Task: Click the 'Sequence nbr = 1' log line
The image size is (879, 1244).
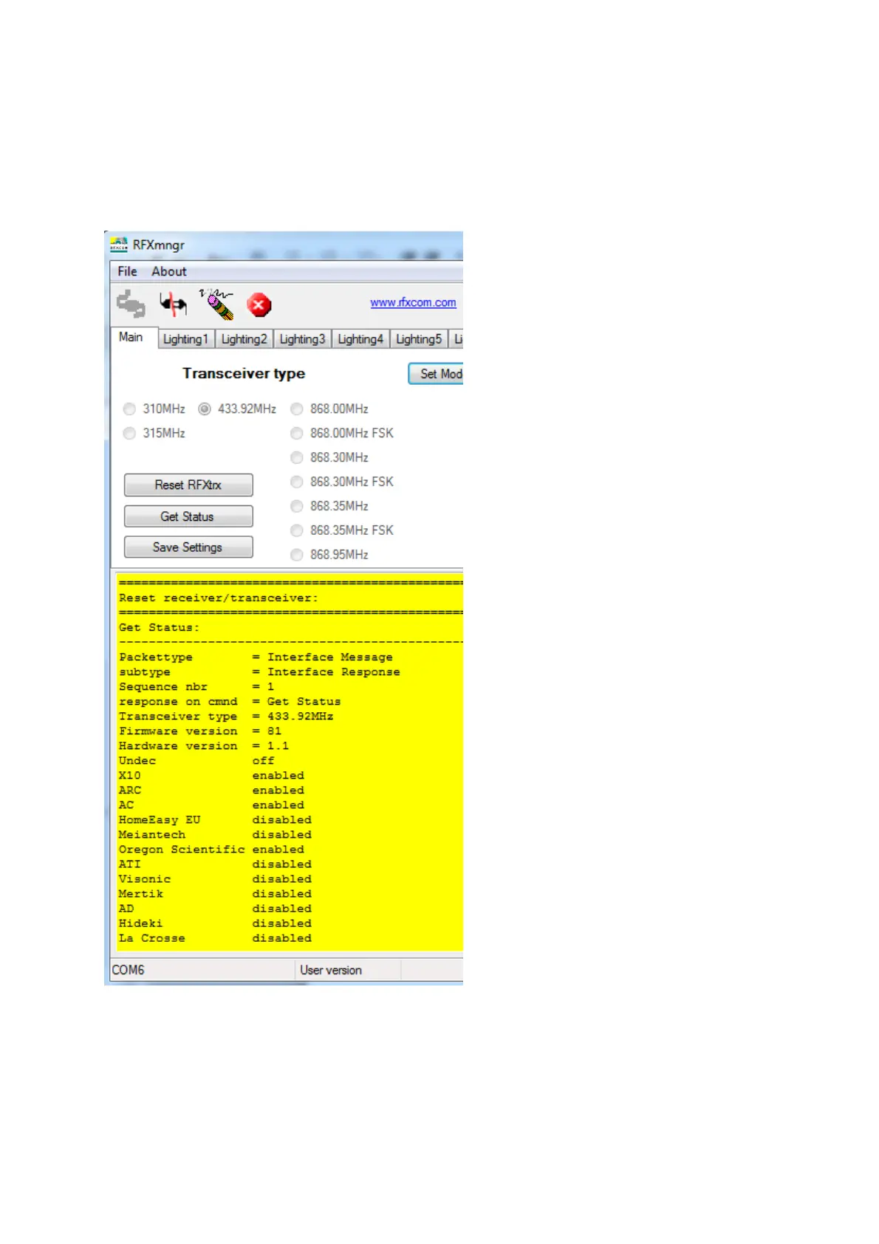Action: point(196,687)
